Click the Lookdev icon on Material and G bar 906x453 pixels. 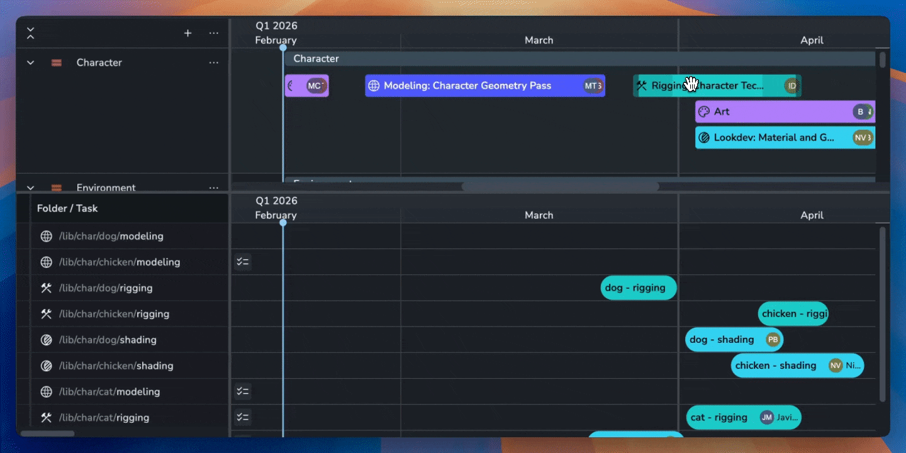[x=703, y=137]
